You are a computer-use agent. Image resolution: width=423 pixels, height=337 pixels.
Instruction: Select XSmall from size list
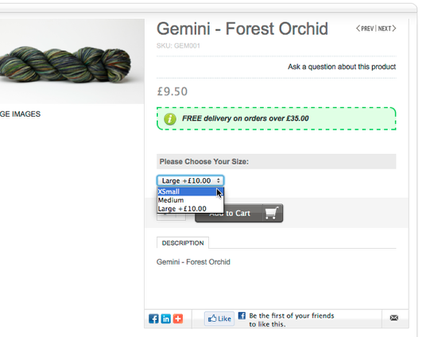coord(191,192)
